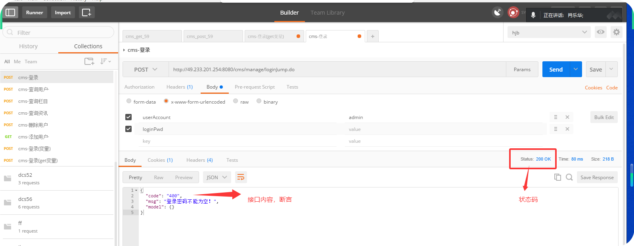Click the Runner button
Viewport: 634px width, 246px height.
pos(34,13)
